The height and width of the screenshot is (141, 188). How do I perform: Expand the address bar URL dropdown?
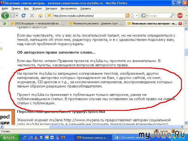click(137, 16)
